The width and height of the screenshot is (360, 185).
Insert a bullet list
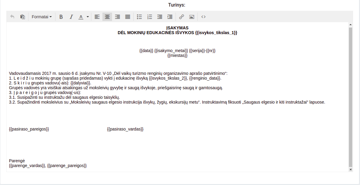pyautogui.click(x=139, y=17)
